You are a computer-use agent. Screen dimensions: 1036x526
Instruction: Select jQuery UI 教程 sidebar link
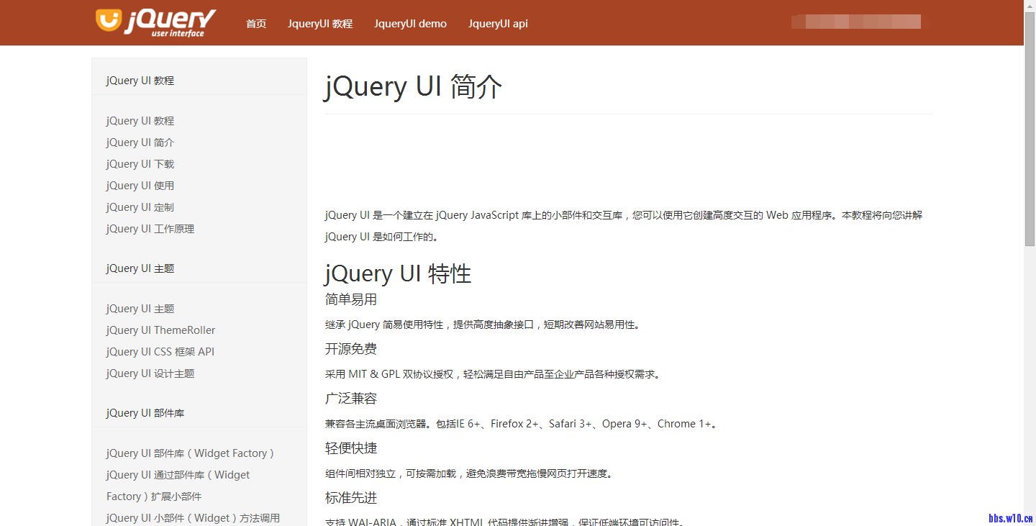pos(140,121)
